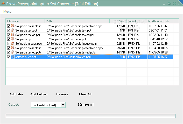
Task: Open the Output format dropdown arrow
Action: tap(63, 105)
